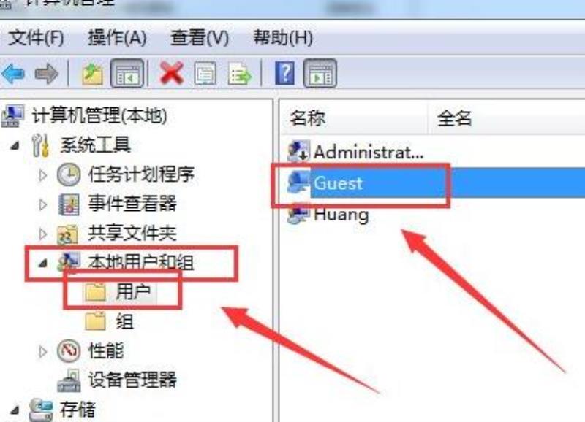
Task: Expand the 事件查看器 tree node arrow
Action: (x=43, y=204)
